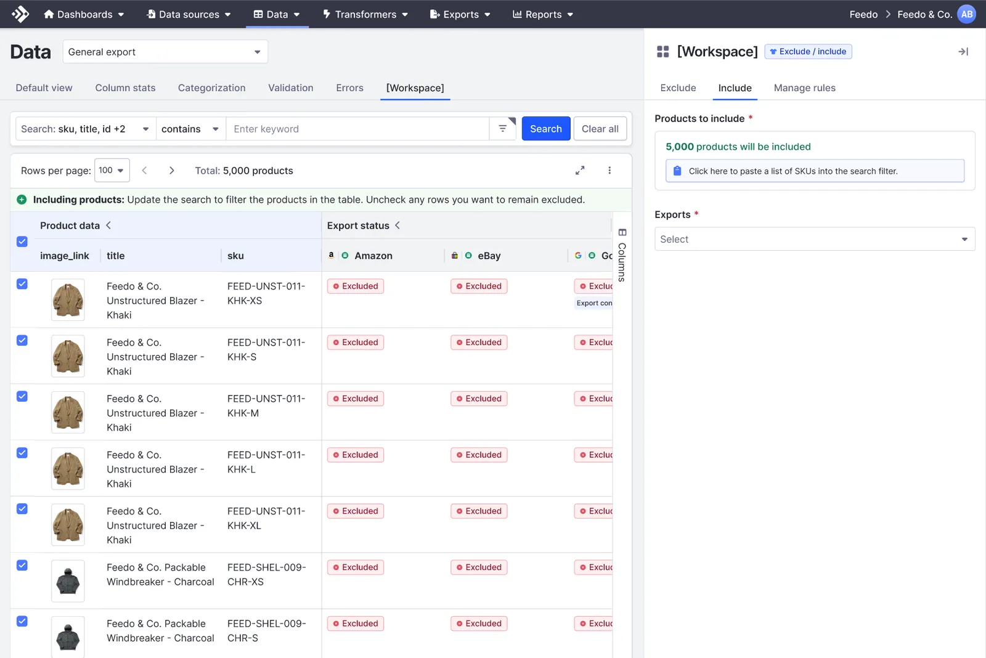Switch to the Categorization tab

[x=212, y=88]
